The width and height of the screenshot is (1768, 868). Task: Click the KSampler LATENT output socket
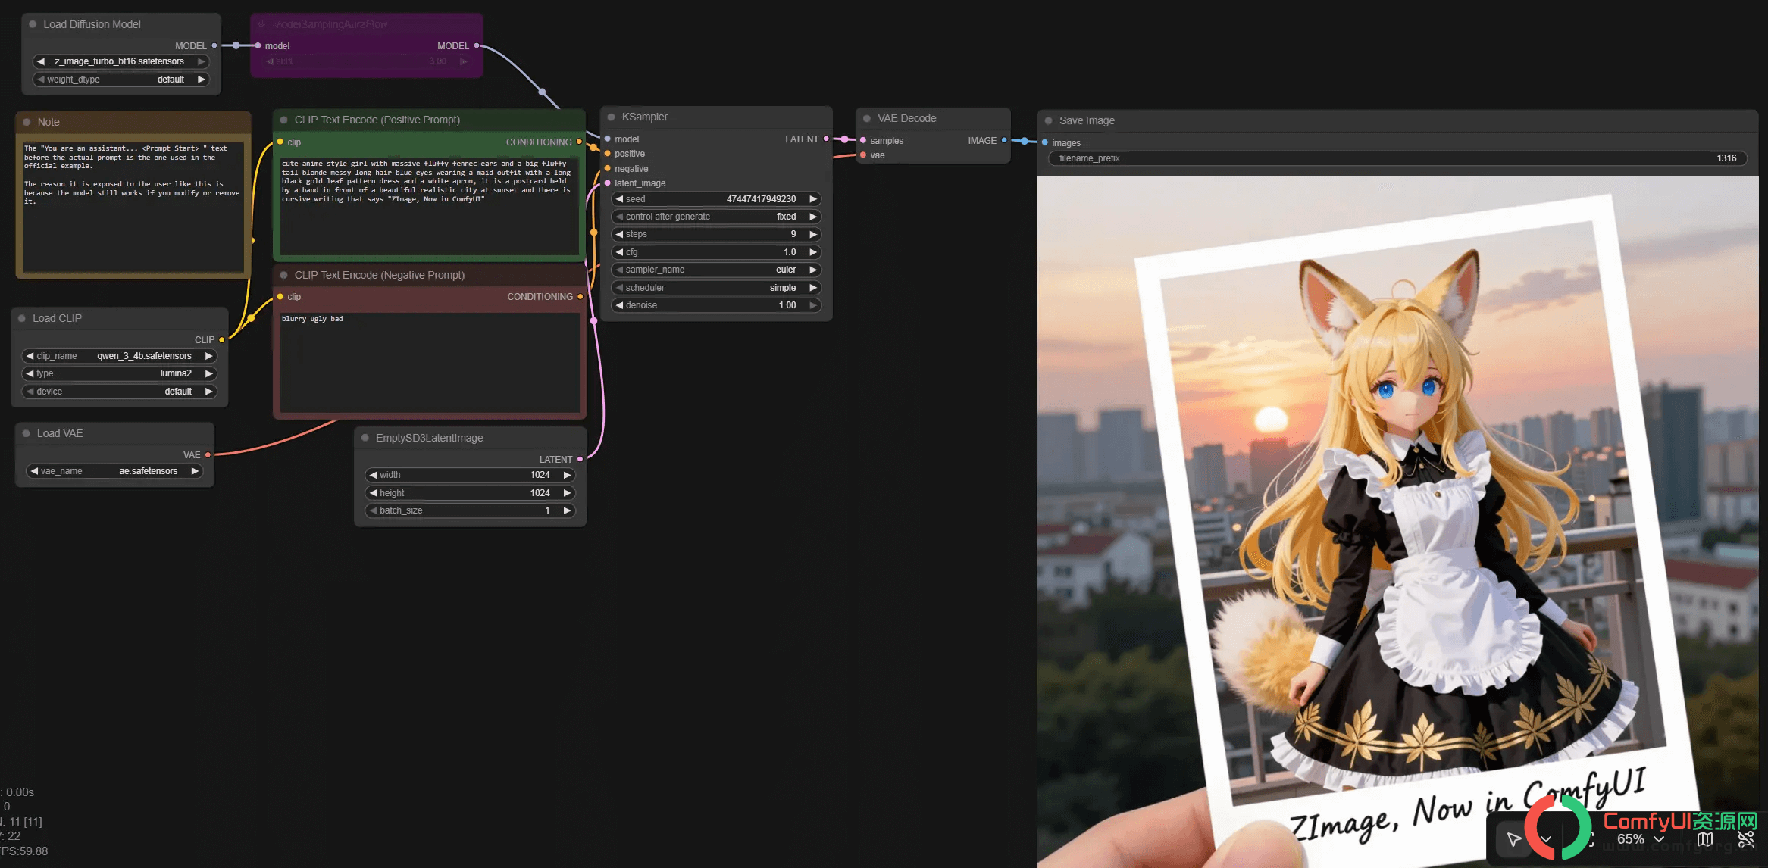point(826,139)
